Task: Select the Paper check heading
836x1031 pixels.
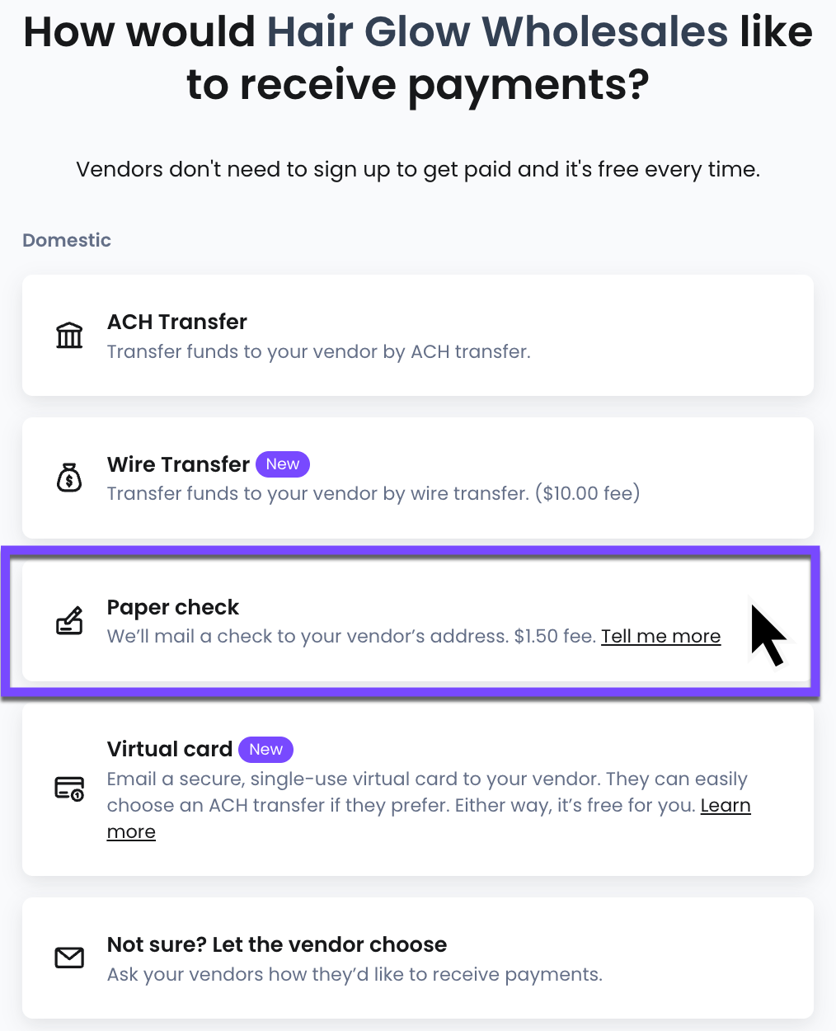Action: tap(173, 608)
